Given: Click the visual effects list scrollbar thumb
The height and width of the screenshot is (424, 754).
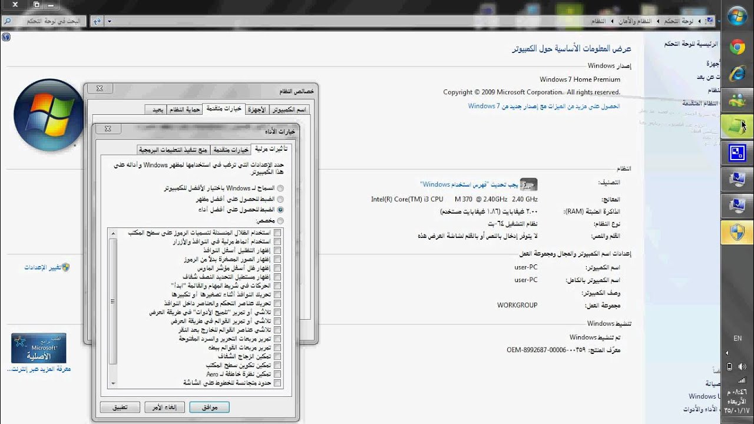Looking at the screenshot, I should (x=113, y=301).
